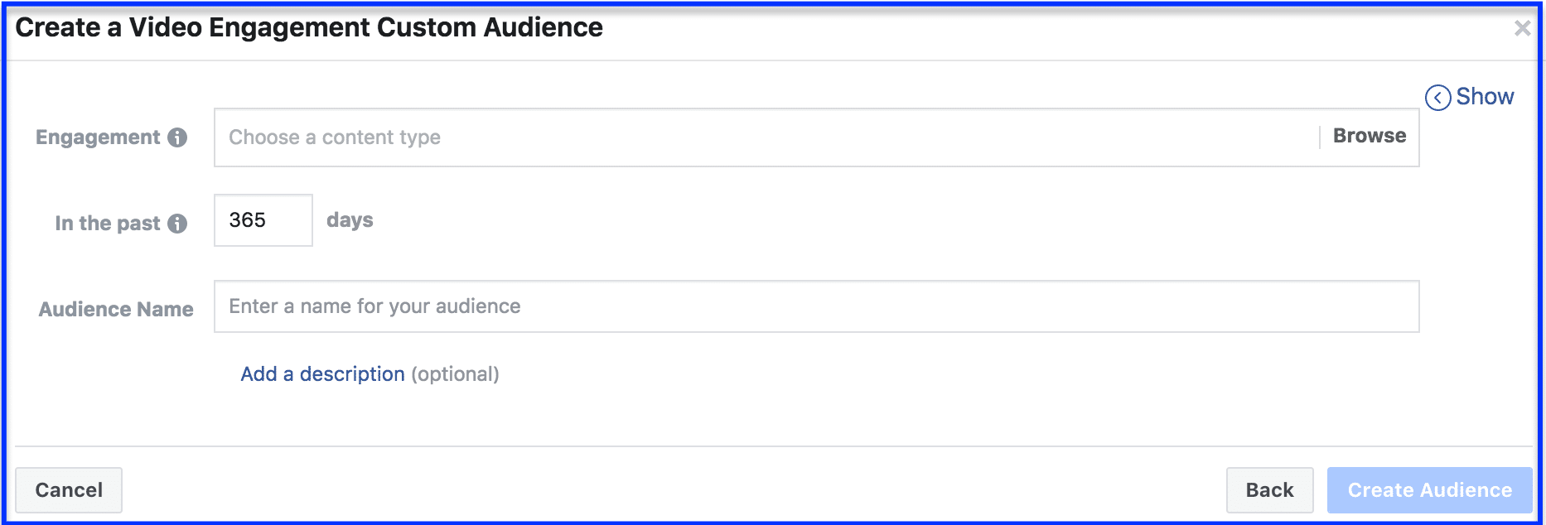
Task: Click the 365 days number field
Action: tap(263, 220)
